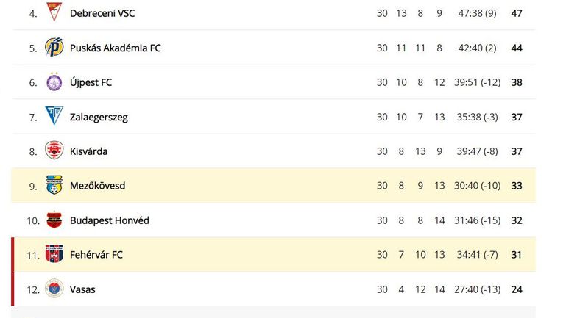Open the Kisvárda red club logo

54,150
